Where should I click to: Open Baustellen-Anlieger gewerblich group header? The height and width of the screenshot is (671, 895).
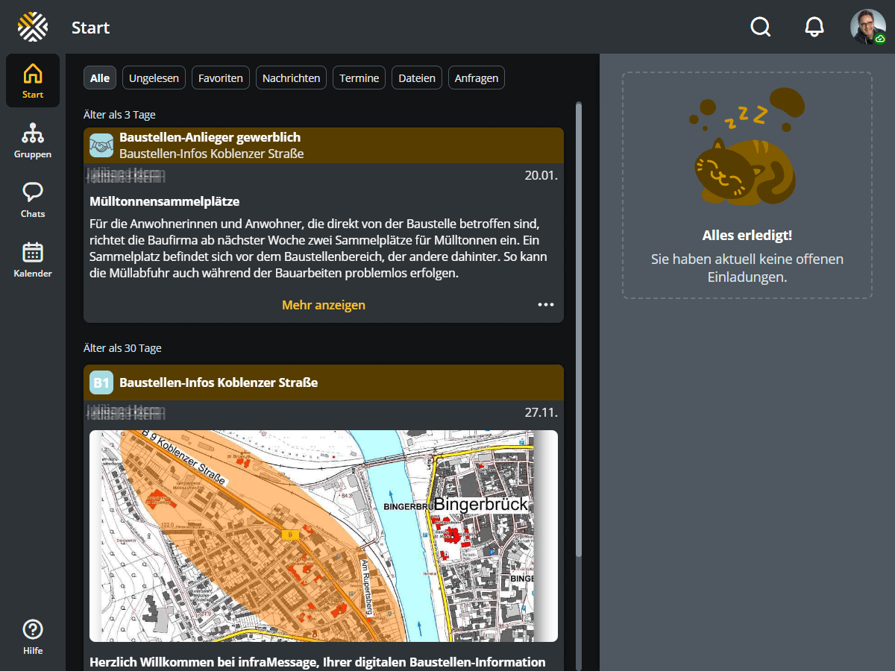click(210, 138)
